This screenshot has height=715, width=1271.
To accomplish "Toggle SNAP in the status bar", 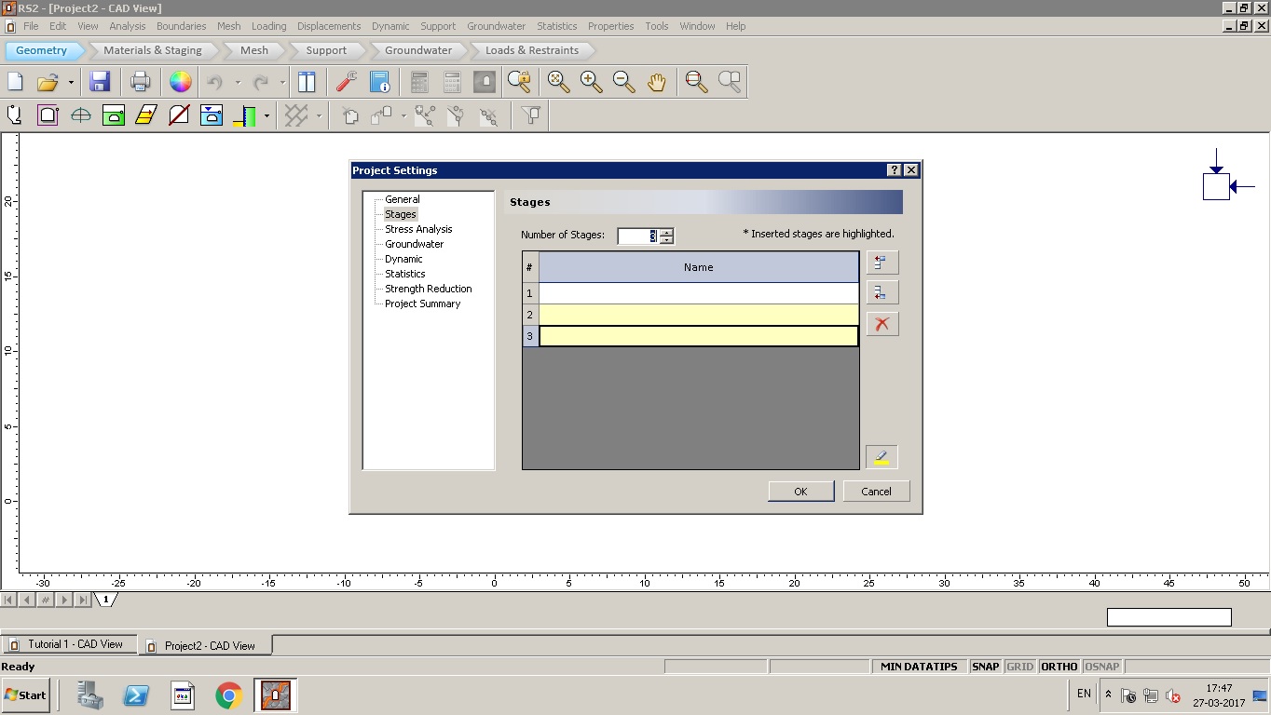I will click(985, 667).
